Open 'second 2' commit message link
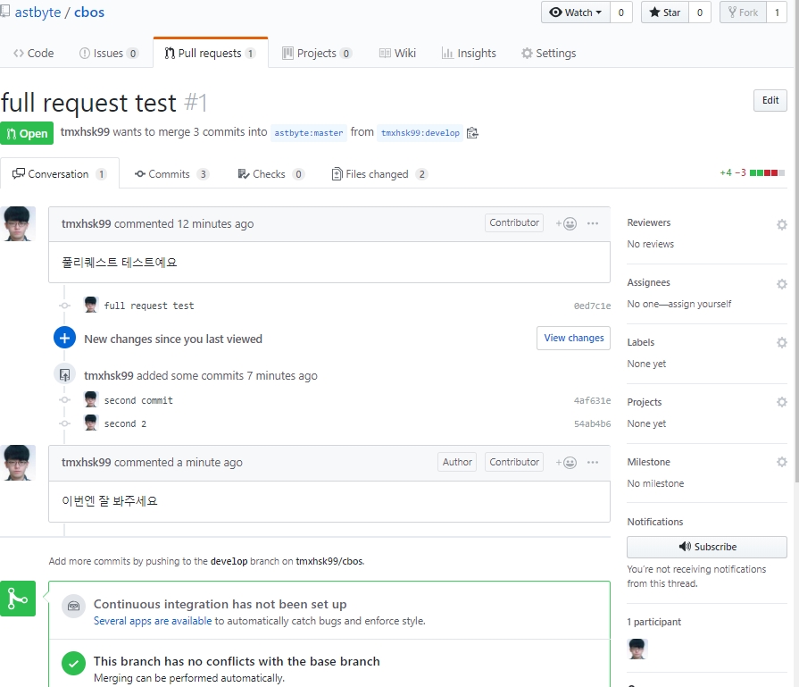This screenshot has width=799, height=687. tap(125, 423)
